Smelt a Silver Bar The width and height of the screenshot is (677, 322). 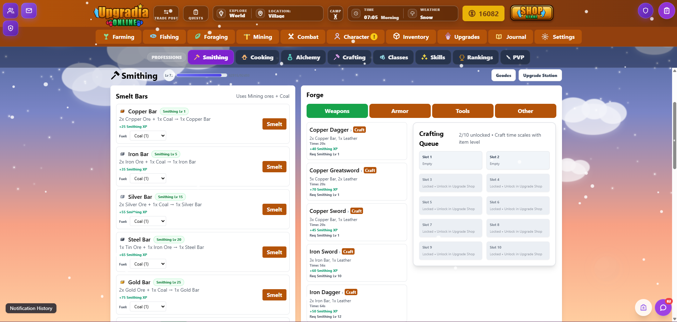(x=274, y=210)
